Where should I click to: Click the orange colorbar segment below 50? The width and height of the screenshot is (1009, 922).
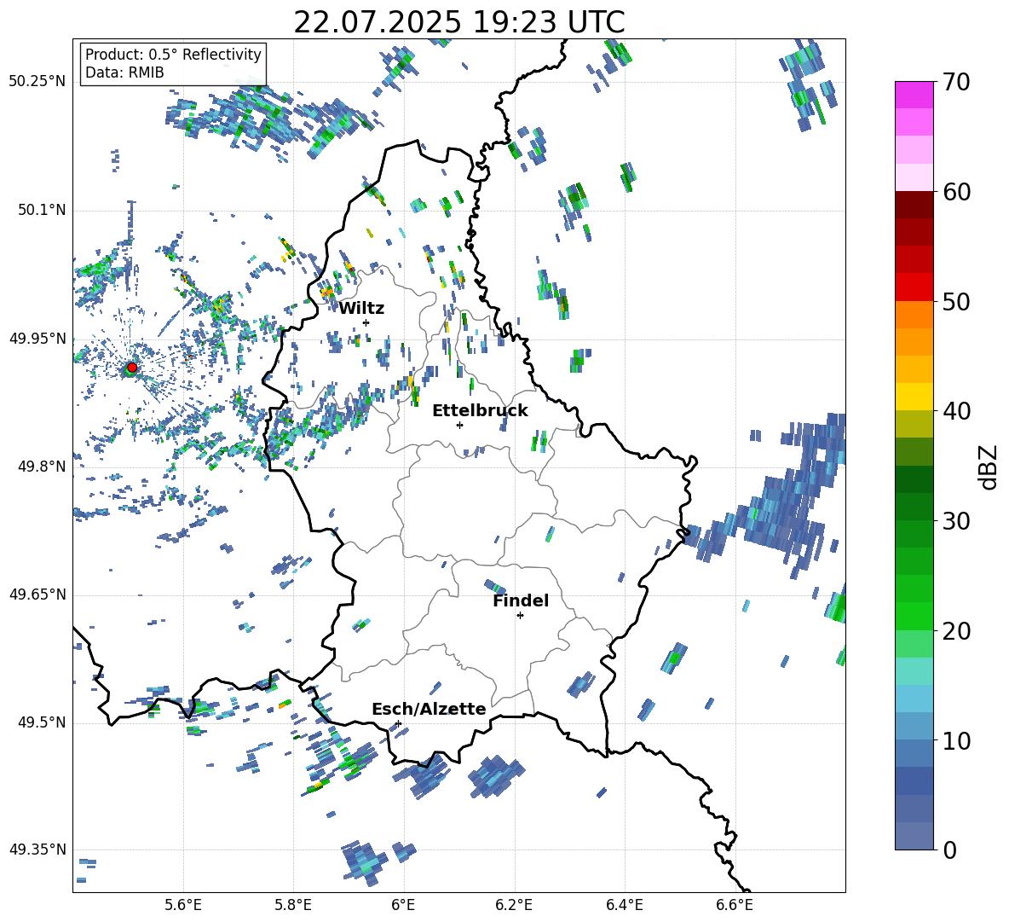[914, 315]
